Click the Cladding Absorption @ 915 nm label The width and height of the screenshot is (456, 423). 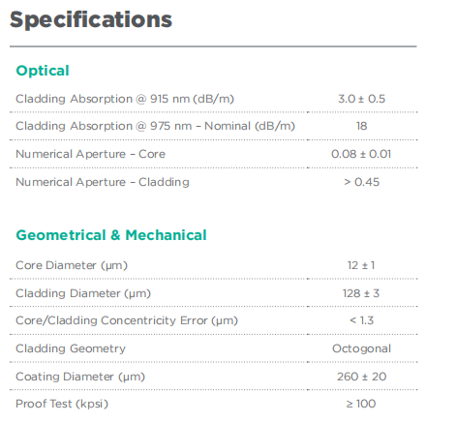(x=125, y=99)
